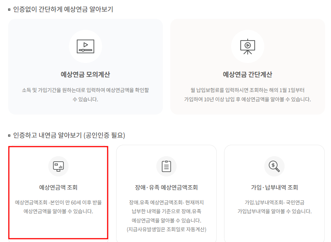The height and width of the screenshot is (242, 331).
Task: Click the monitor chart icon for 예상연금액 조회
Action: click(59, 166)
